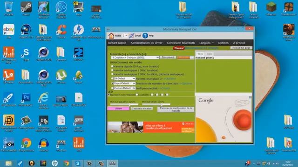The width and height of the screenshot is (298, 167).
Task: Open the HP Games desktop shortcut
Action: pos(8,75)
